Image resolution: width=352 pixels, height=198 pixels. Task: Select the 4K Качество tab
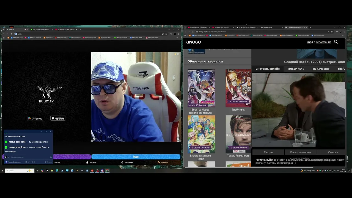pyautogui.click(x=321, y=69)
